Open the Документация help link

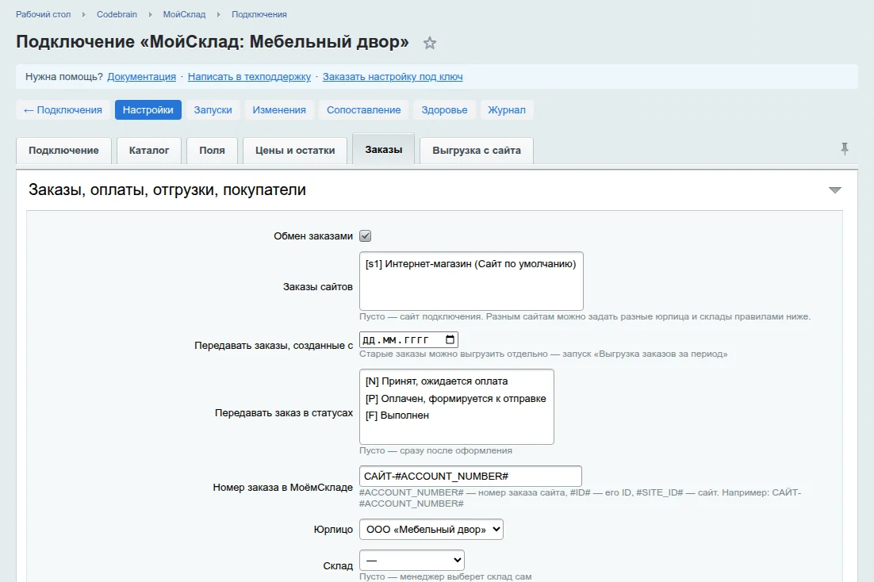142,77
